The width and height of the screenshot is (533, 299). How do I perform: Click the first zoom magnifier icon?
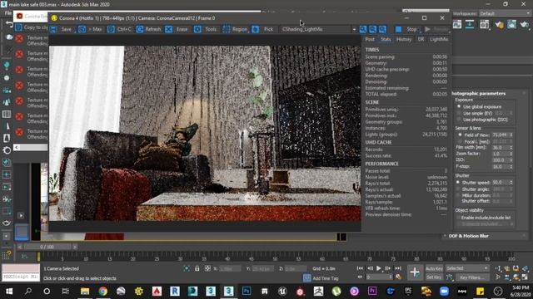pos(363,30)
